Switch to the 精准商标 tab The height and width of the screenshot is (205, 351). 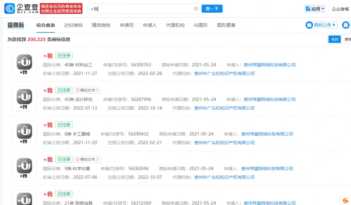pyautogui.click(x=101, y=25)
